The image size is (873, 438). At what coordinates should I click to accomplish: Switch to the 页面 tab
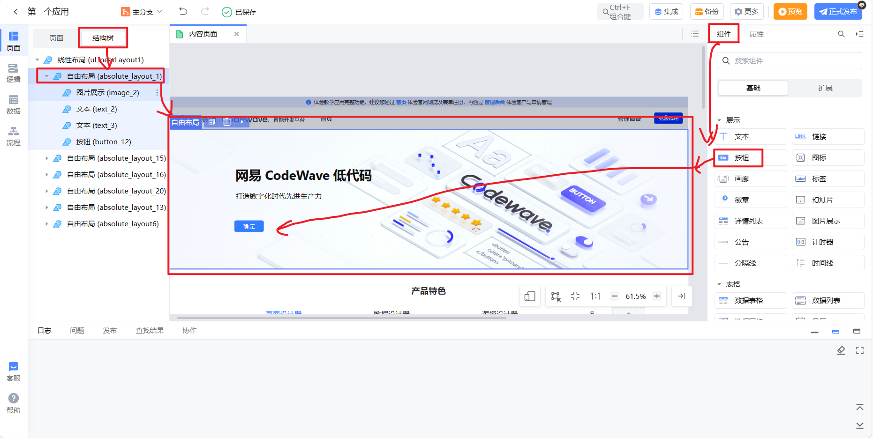[56, 38]
